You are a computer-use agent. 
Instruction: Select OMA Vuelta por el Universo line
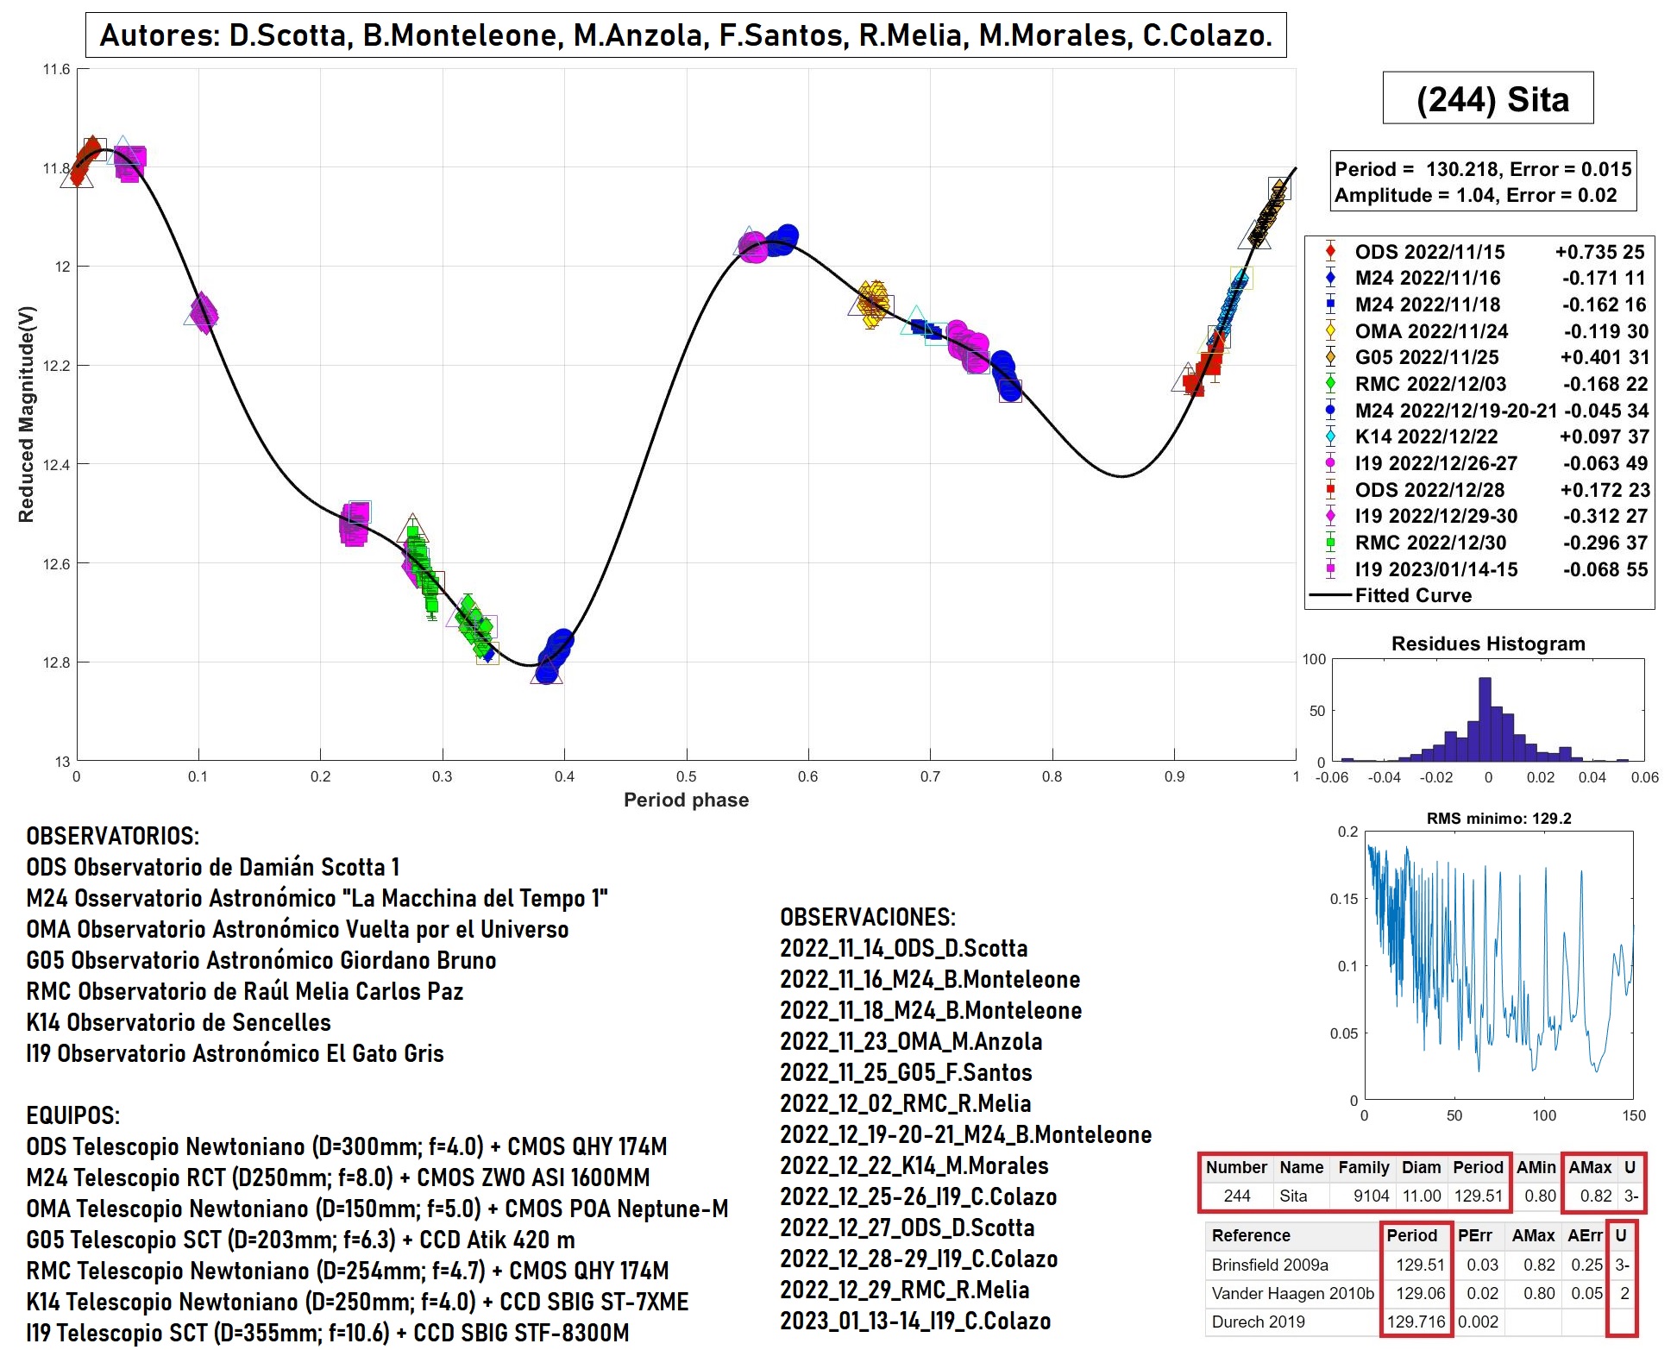(298, 929)
